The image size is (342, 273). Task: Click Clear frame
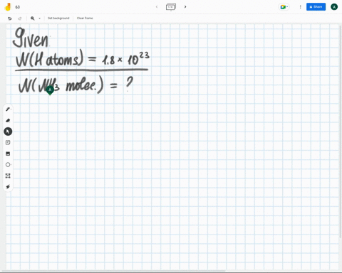(85, 18)
